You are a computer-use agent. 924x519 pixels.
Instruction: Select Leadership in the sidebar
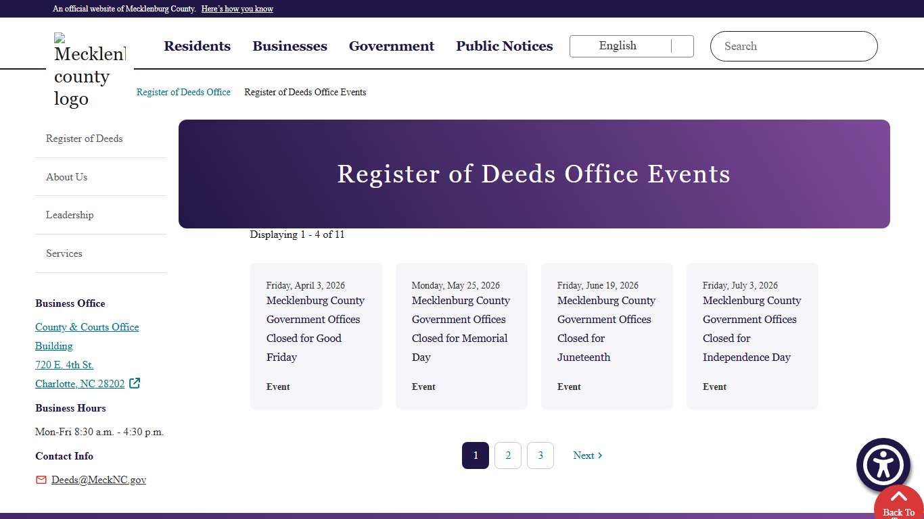70,215
